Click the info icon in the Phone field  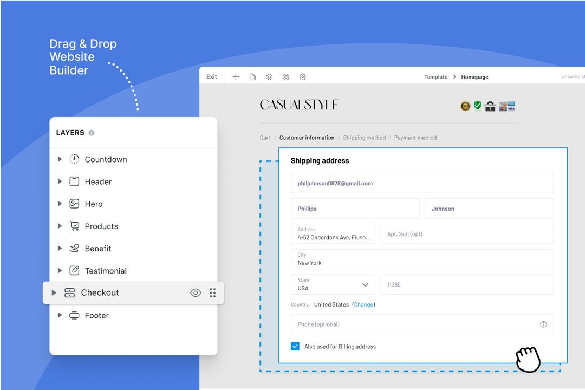(x=543, y=324)
